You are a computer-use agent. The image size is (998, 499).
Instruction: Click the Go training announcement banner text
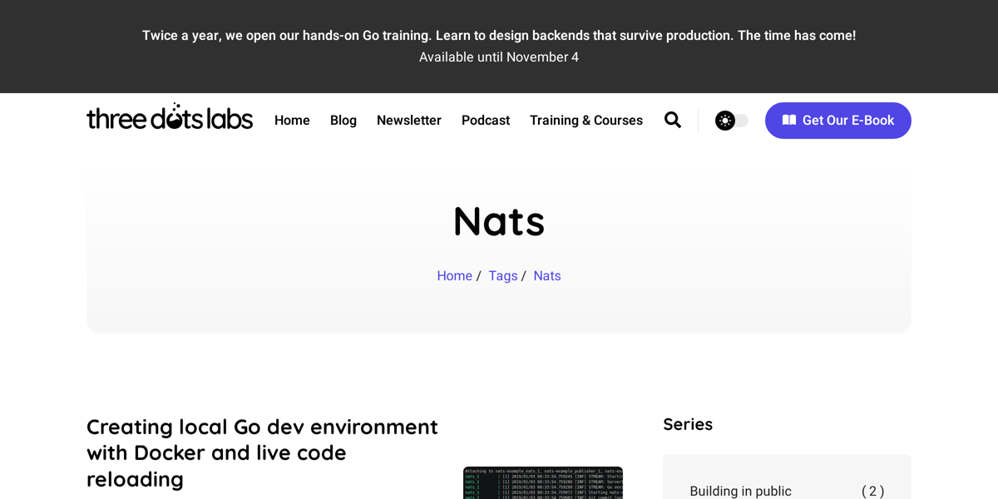coord(499,36)
